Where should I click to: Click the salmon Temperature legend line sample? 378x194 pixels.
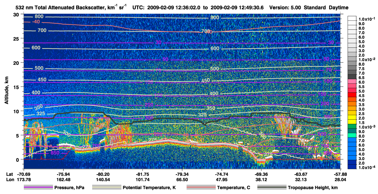[x=201, y=188]
